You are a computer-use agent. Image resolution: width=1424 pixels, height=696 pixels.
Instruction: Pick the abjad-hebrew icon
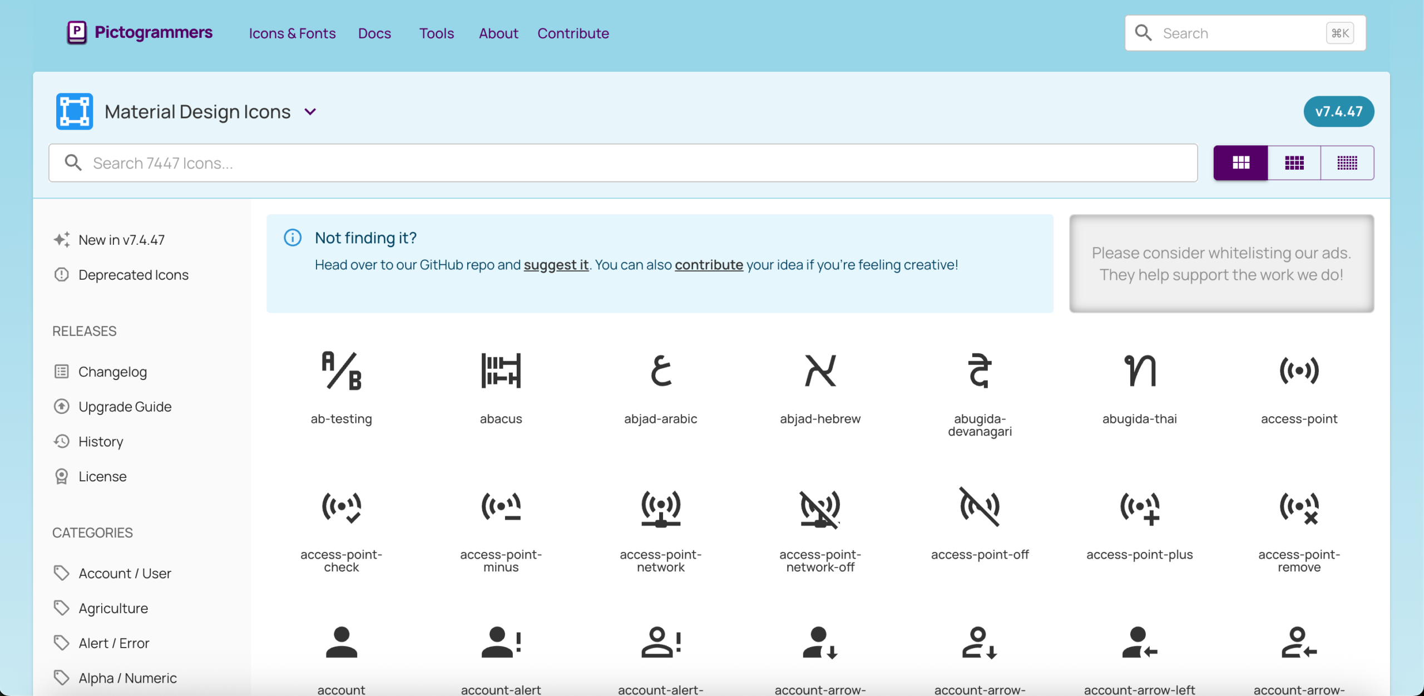820,371
